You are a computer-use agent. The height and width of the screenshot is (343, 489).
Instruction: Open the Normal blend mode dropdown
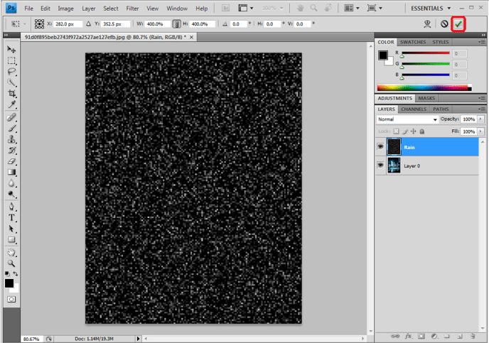point(407,119)
